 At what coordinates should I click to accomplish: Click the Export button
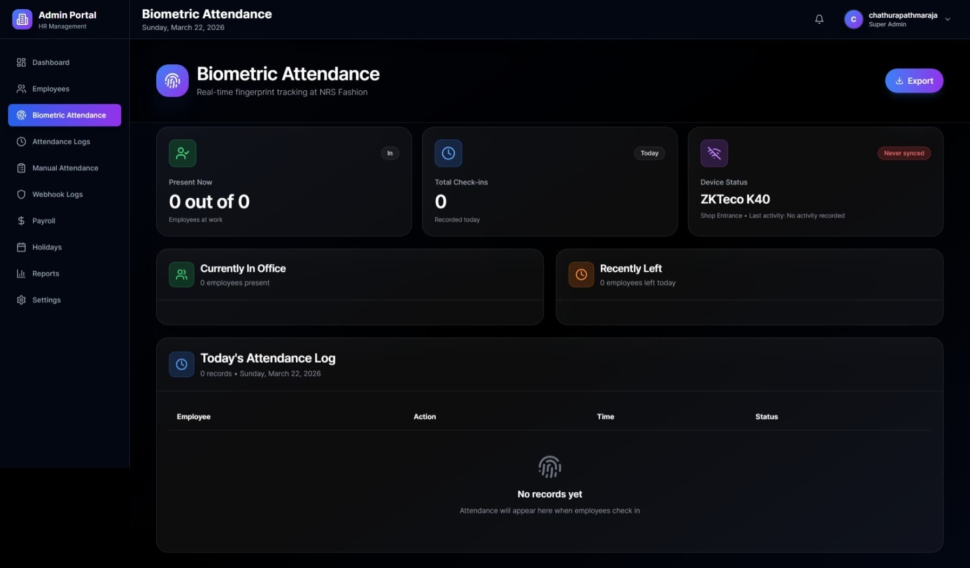(x=914, y=81)
